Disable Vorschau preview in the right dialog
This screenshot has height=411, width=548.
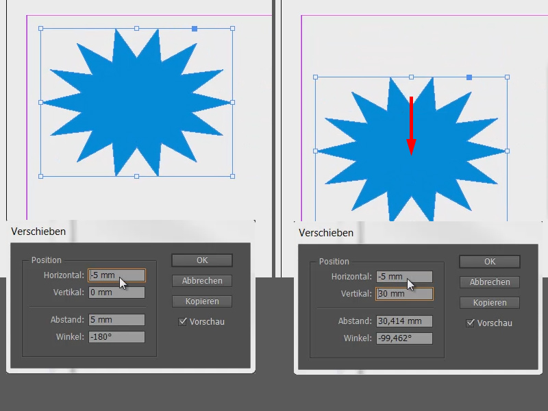469,323
